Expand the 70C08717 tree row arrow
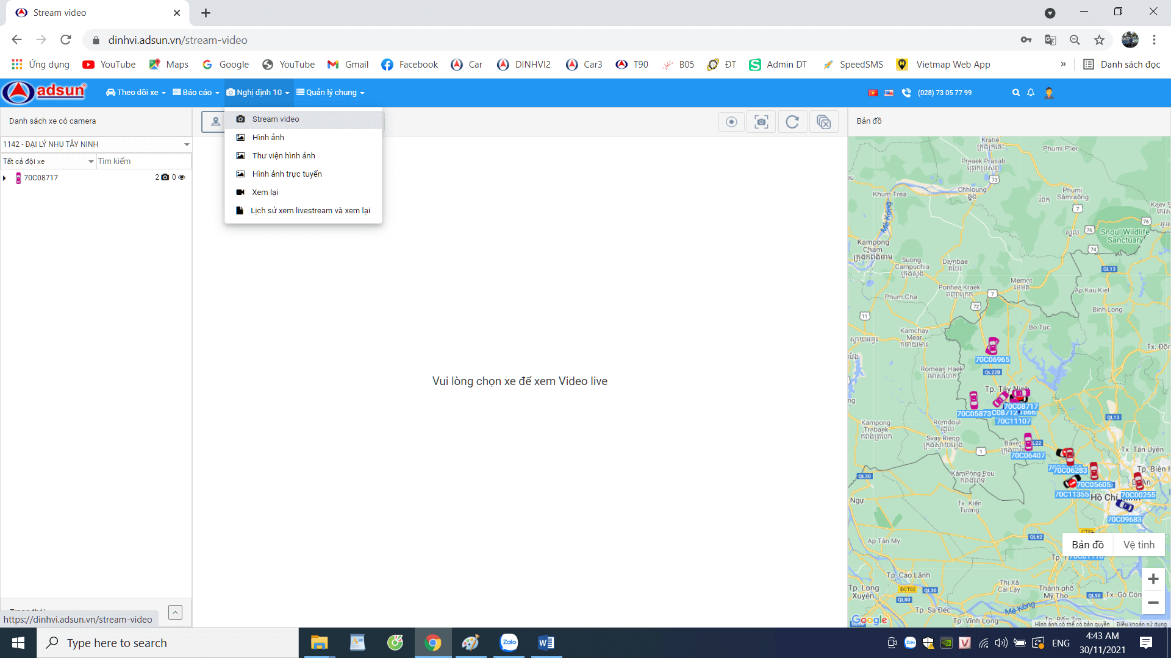 point(5,178)
